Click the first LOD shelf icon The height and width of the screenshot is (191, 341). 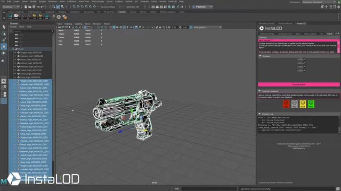10,16
